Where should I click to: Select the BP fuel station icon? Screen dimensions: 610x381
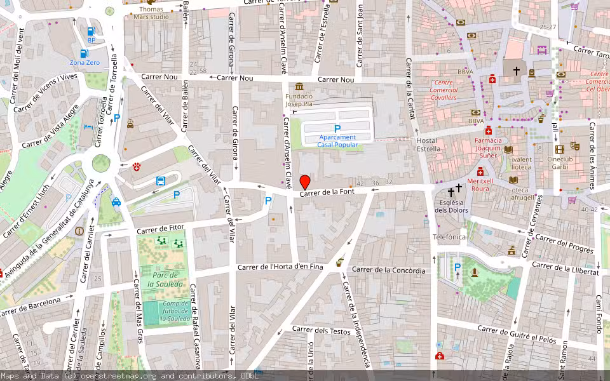coord(91,31)
